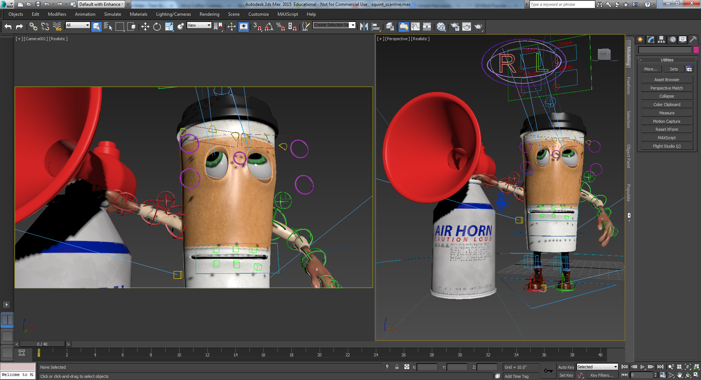The image size is (701, 380).
Task: Select the Move tool
Action: (x=145, y=26)
